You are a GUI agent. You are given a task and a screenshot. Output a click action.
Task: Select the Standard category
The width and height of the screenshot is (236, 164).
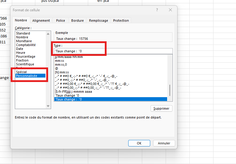[x=23, y=34]
